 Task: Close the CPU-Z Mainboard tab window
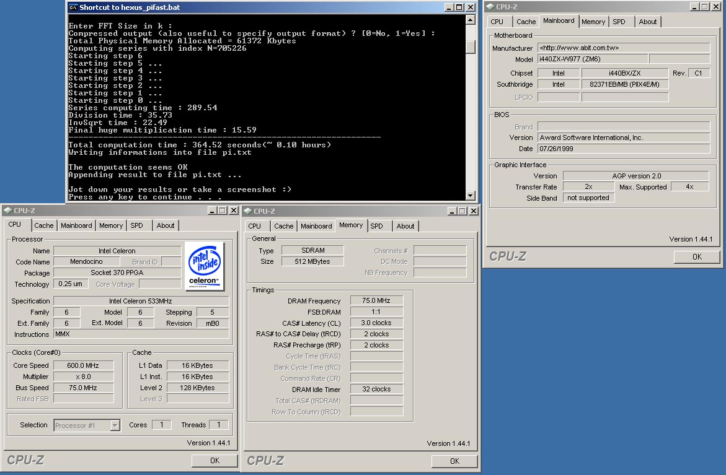(x=716, y=6)
